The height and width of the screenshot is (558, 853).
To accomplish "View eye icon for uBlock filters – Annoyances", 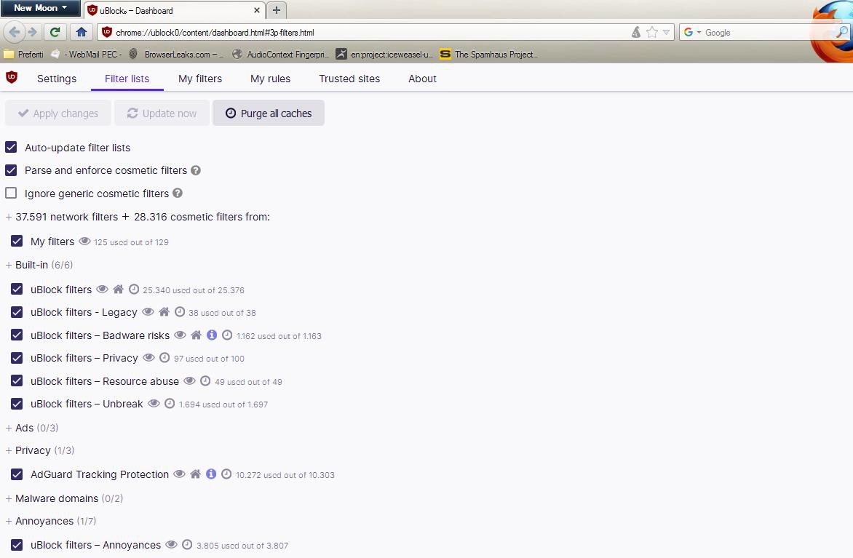I will pos(171,544).
